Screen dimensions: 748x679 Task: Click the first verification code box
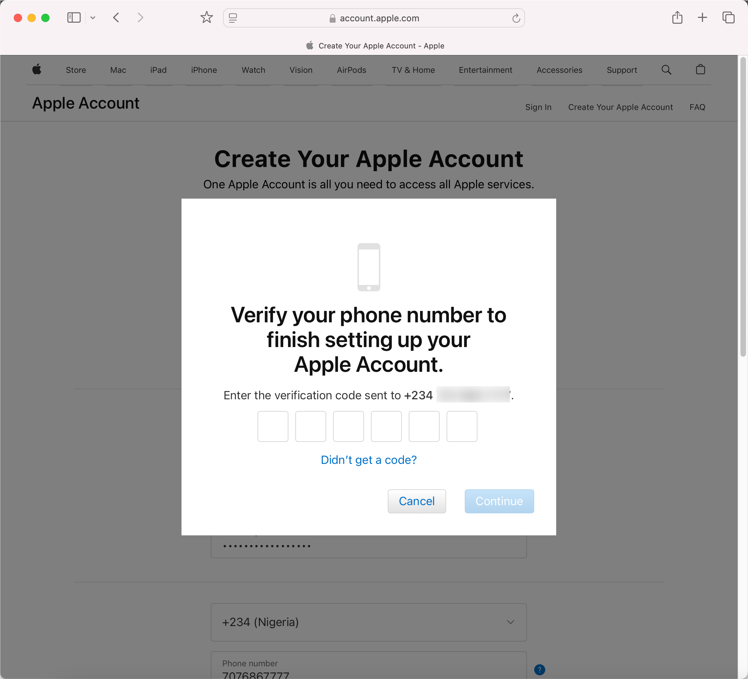(x=273, y=426)
